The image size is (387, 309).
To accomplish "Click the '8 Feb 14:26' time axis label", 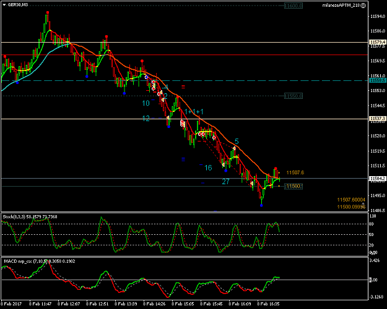I will 155,304.
